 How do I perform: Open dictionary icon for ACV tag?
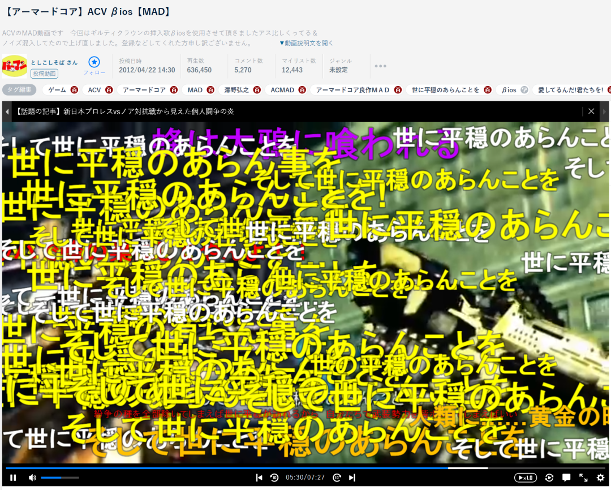pos(109,90)
